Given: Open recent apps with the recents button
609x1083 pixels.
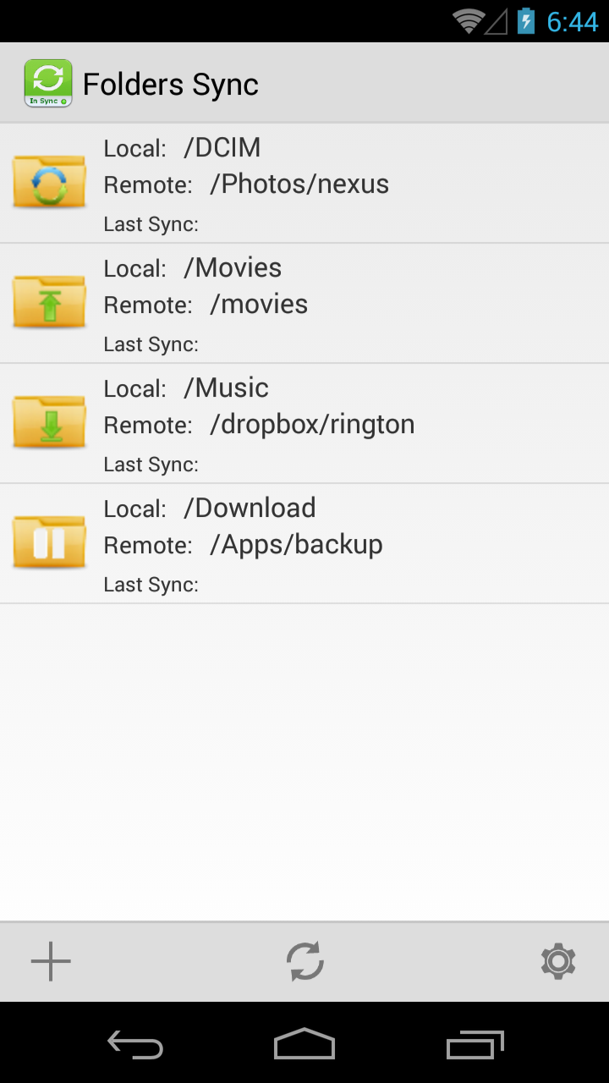Looking at the screenshot, I should point(474,1045).
